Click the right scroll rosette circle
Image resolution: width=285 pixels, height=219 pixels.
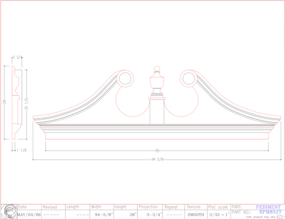(189, 79)
